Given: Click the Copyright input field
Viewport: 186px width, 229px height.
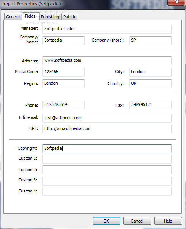Looking at the screenshot, I should (107, 149).
